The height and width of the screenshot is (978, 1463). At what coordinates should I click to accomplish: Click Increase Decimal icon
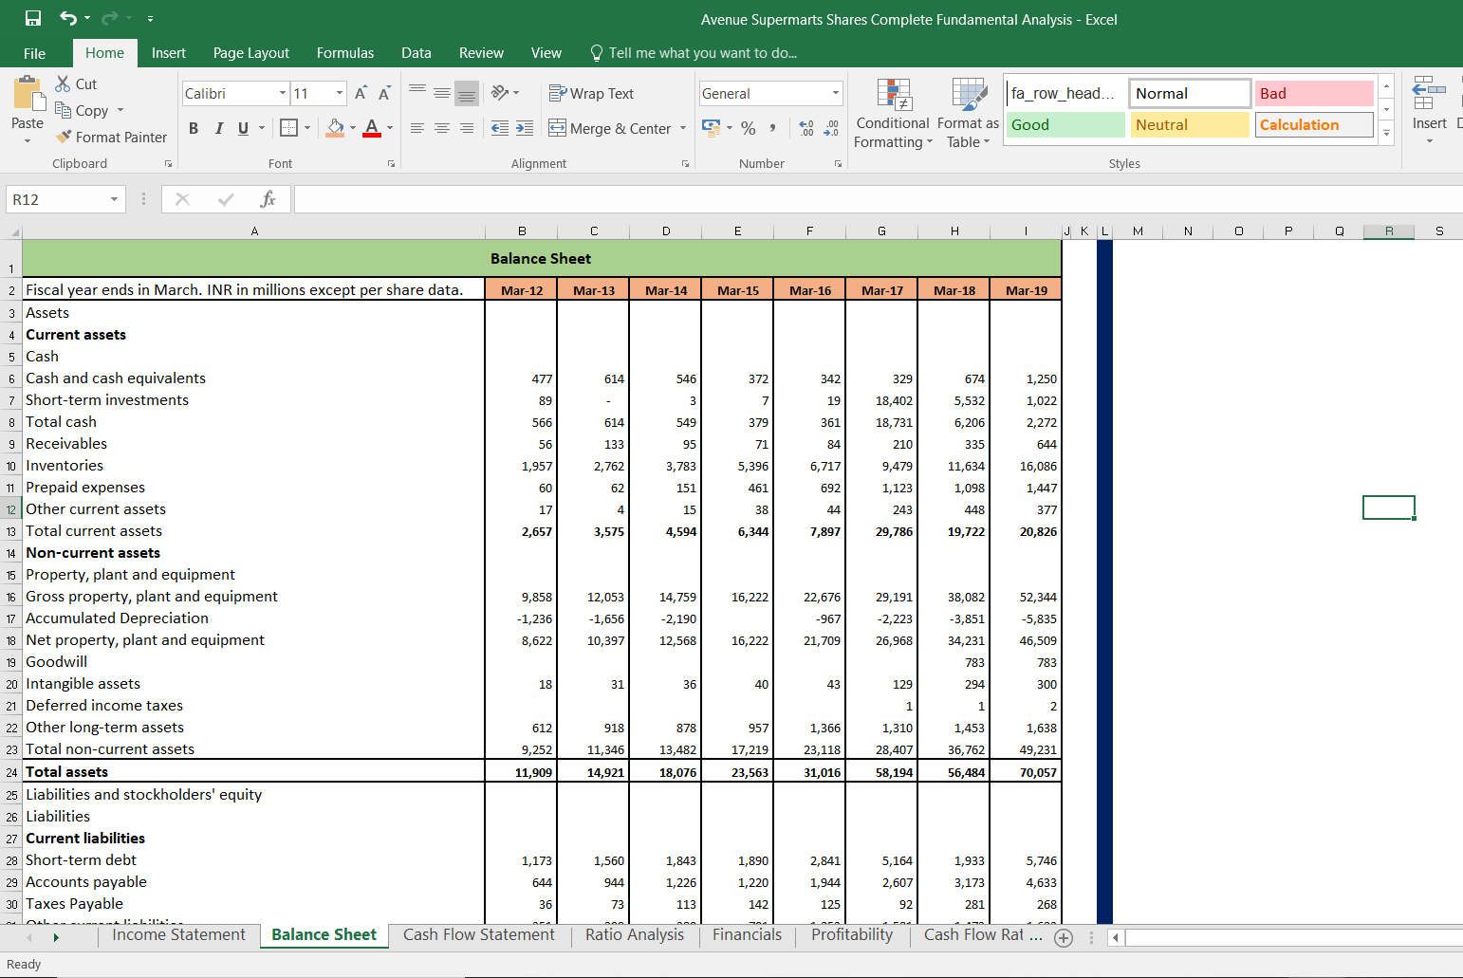806,127
